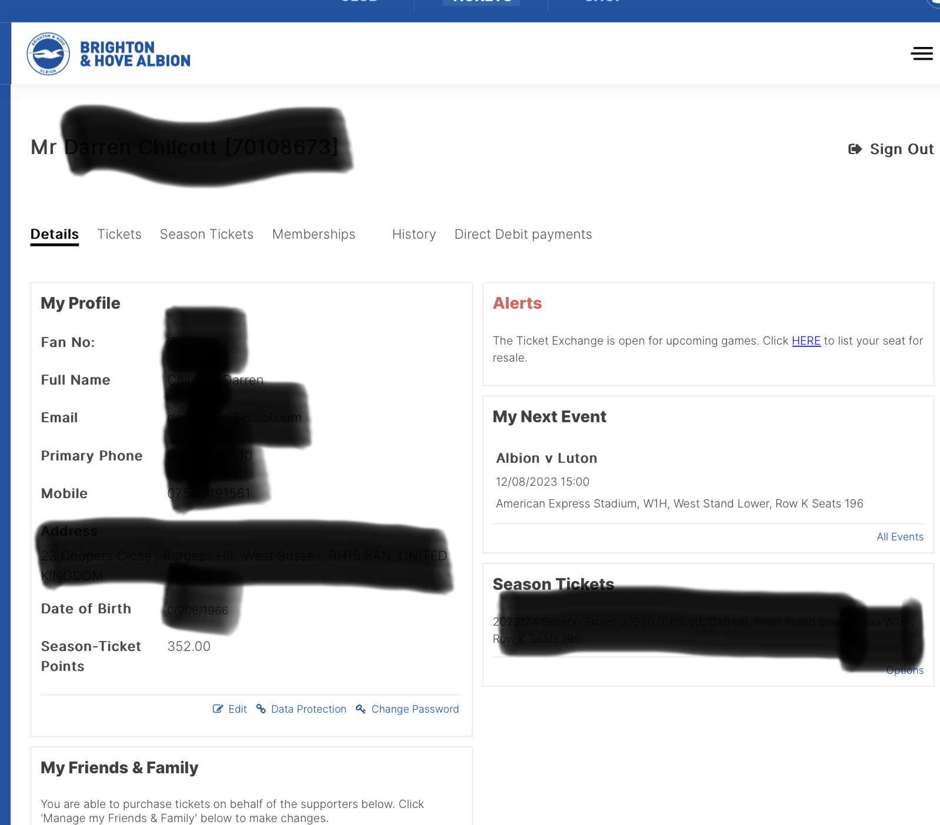The height and width of the screenshot is (825, 940).
Task: Click HERE link in Ticket Exchange alert
Action: click(x=806, y=340)
